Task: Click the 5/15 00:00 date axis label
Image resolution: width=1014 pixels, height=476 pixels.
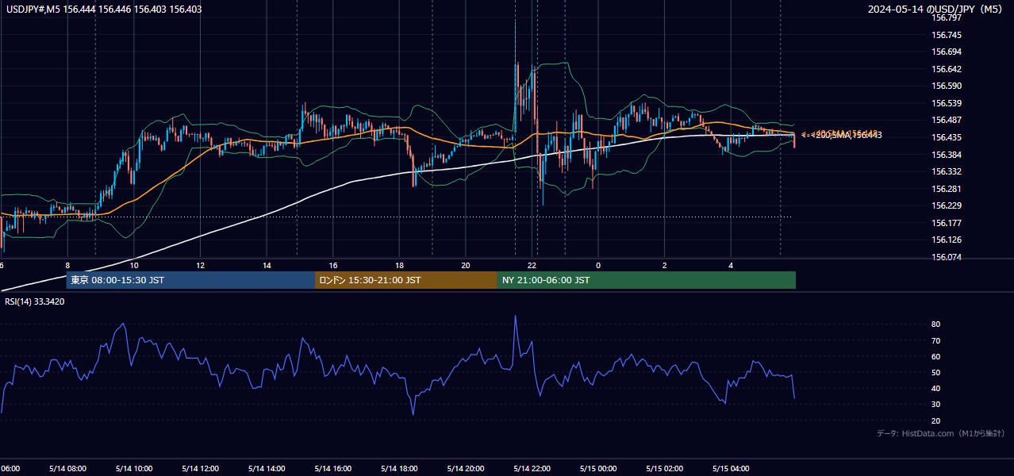Action: click(x=598, y=468)
